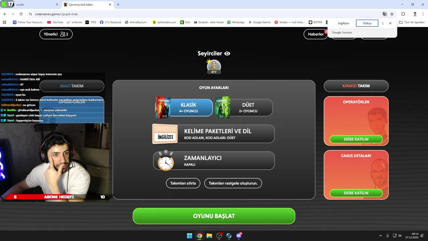Image resolution: width=428 pixels, height=241 pixels.
Task: Start the game with OYUNU BAŞLAT
Action: [214, 216]
